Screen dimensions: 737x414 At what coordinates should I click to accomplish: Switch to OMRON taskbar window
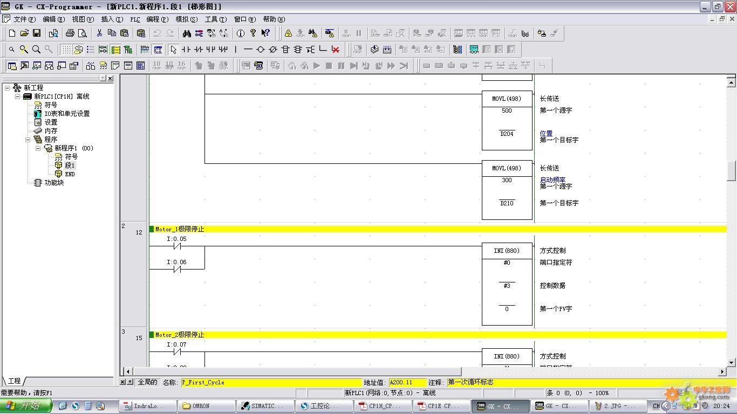point(206,406)
